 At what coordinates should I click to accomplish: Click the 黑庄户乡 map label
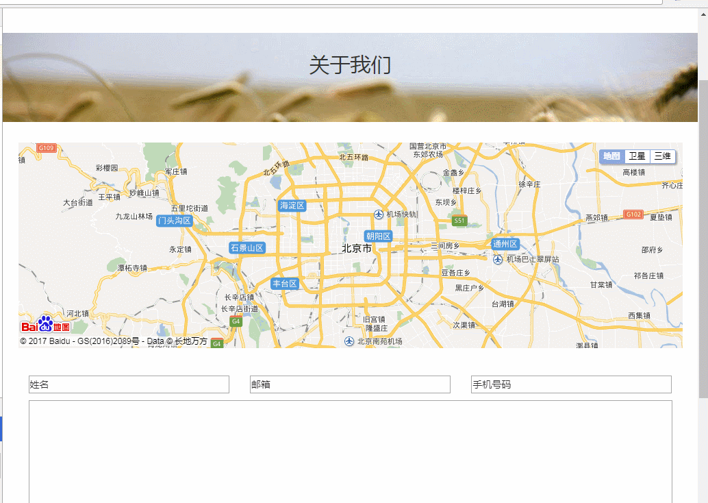pos(469,288)
